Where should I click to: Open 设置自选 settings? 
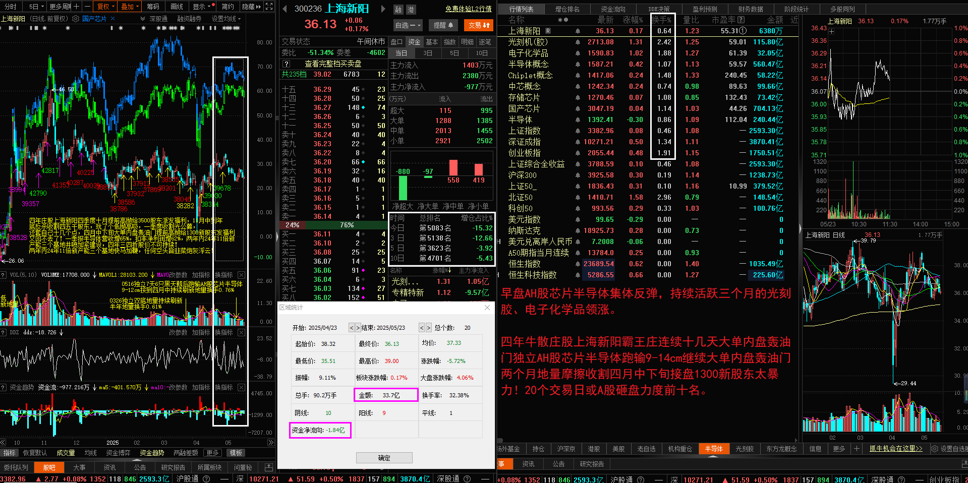tap(949, 449)
